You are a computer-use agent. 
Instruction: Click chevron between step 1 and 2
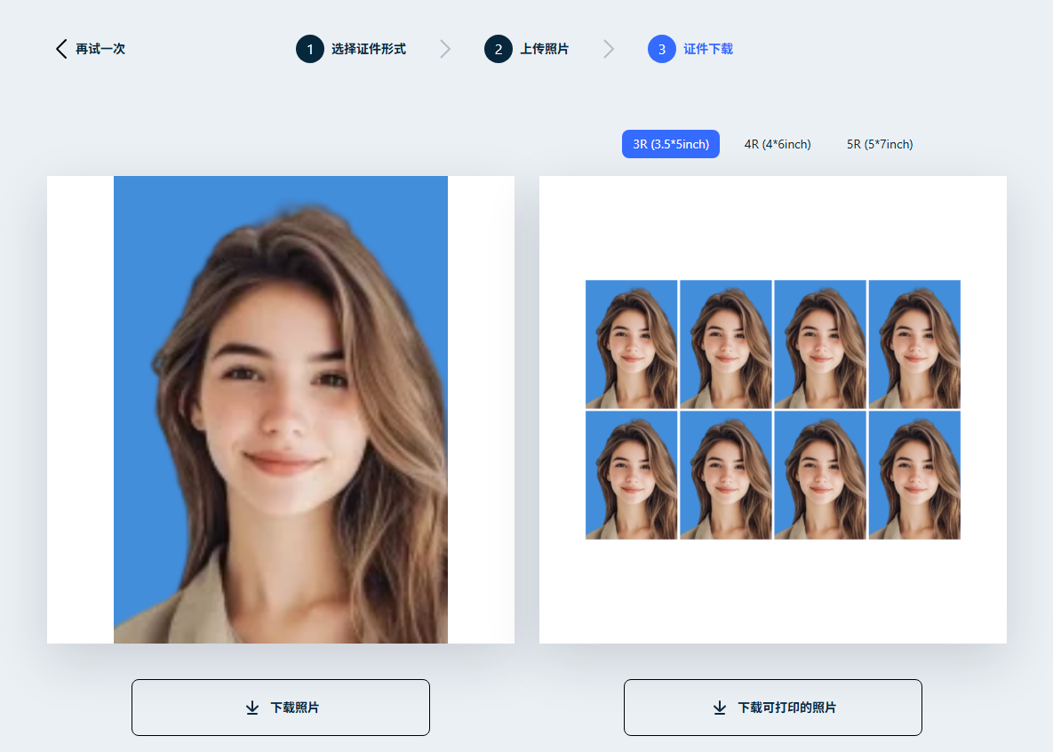pos(445,49)
